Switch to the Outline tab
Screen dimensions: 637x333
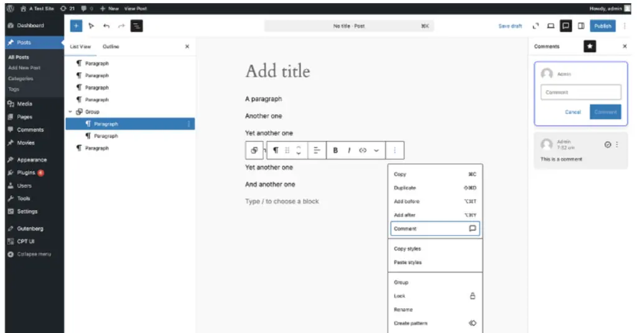coord(111,47)
